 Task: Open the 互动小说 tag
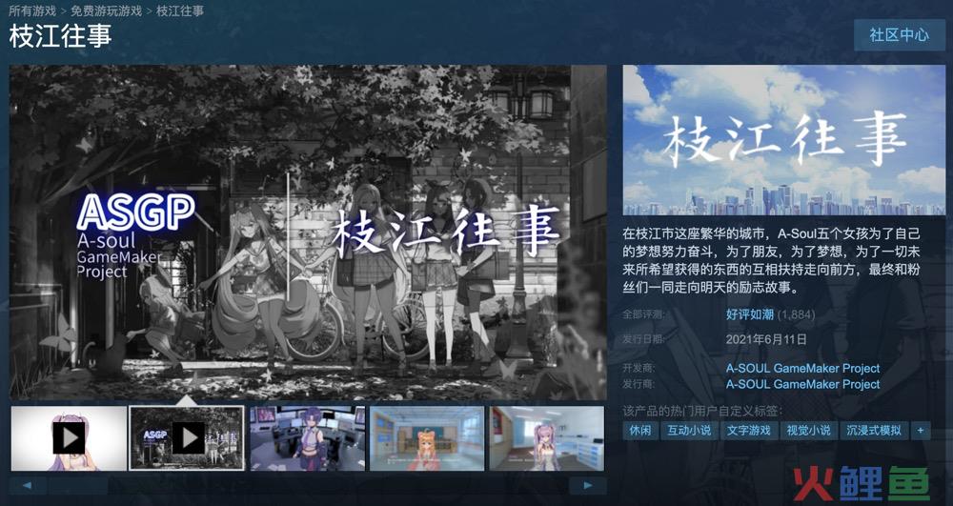click(x=689, y=431)
